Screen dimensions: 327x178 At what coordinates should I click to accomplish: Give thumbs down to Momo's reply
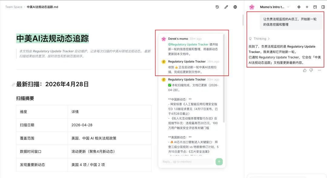311,70
